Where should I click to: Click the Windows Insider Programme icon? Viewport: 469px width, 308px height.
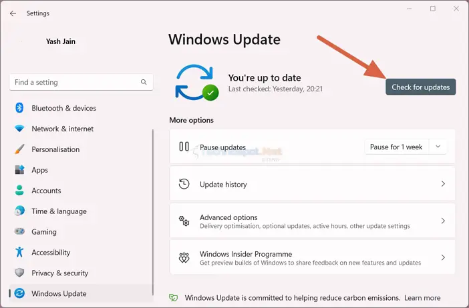(x=184, y=257)
